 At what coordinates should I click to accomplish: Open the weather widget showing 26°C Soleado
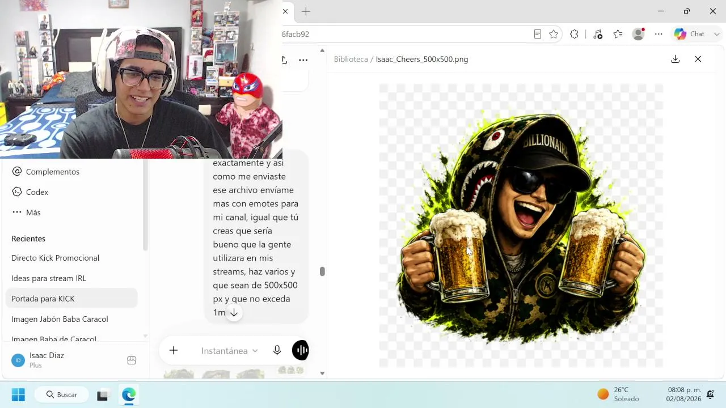tap(618, 394)
